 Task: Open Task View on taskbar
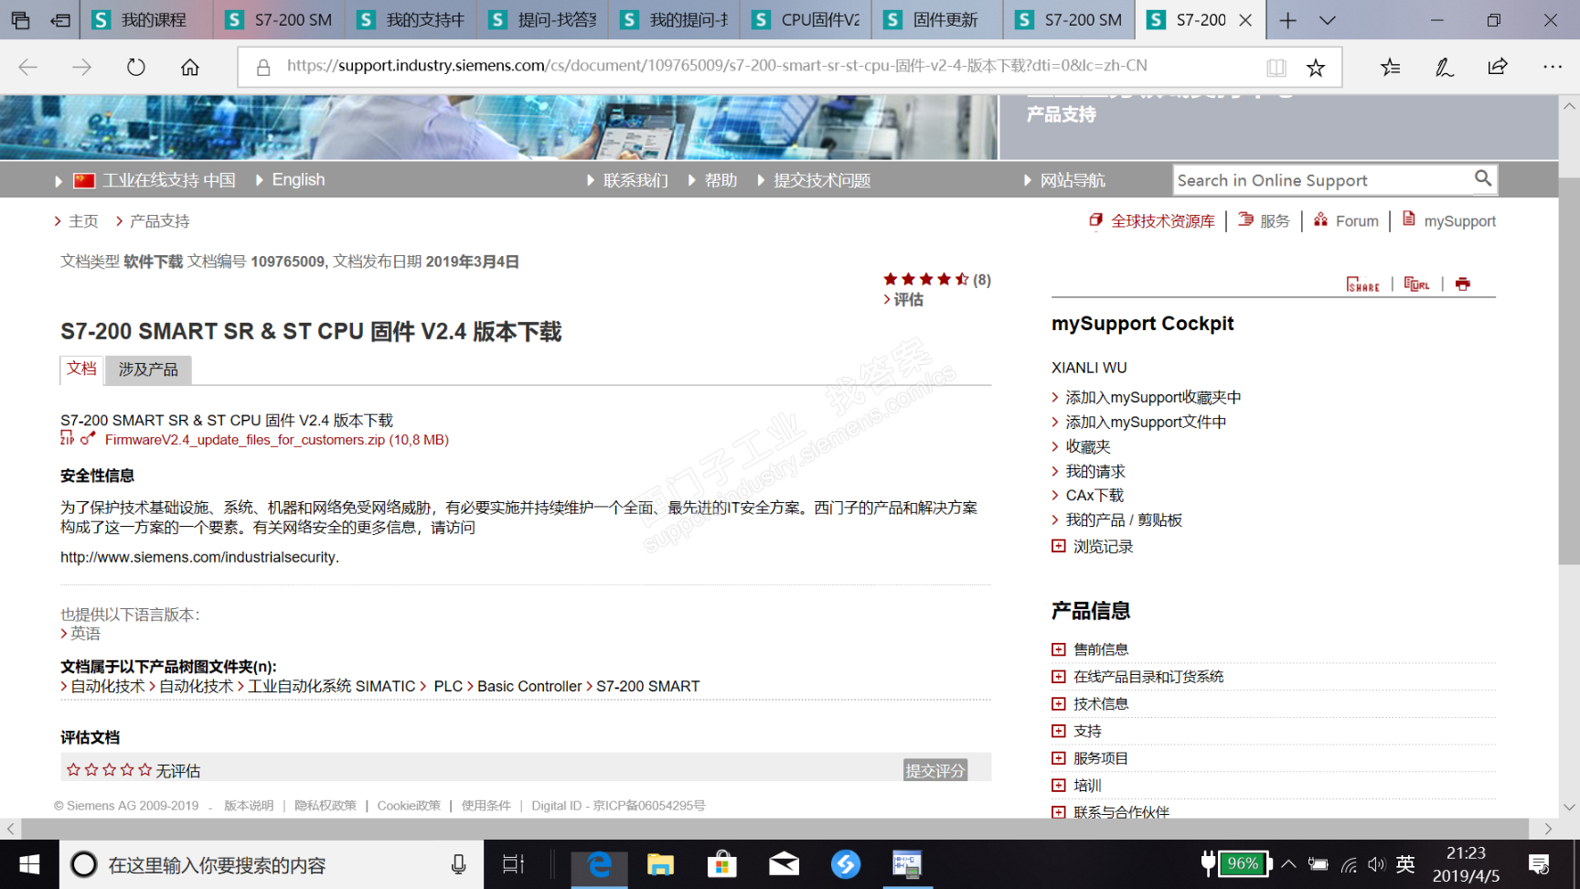514,864
